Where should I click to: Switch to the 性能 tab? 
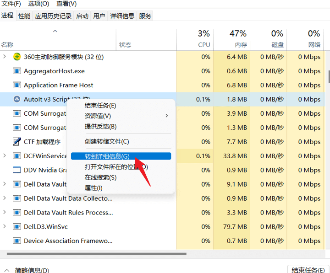point(24,16)
